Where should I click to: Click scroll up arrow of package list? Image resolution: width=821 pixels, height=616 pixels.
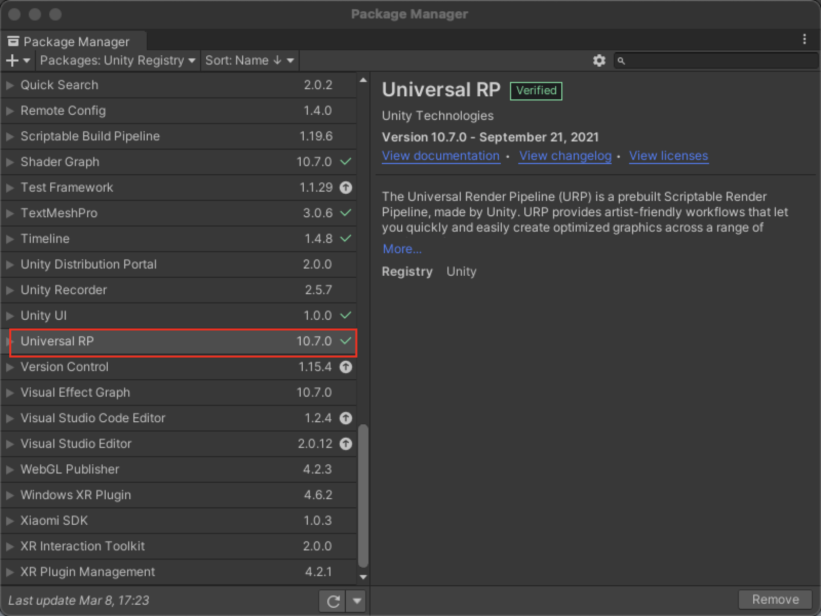[x=363, y=80]
